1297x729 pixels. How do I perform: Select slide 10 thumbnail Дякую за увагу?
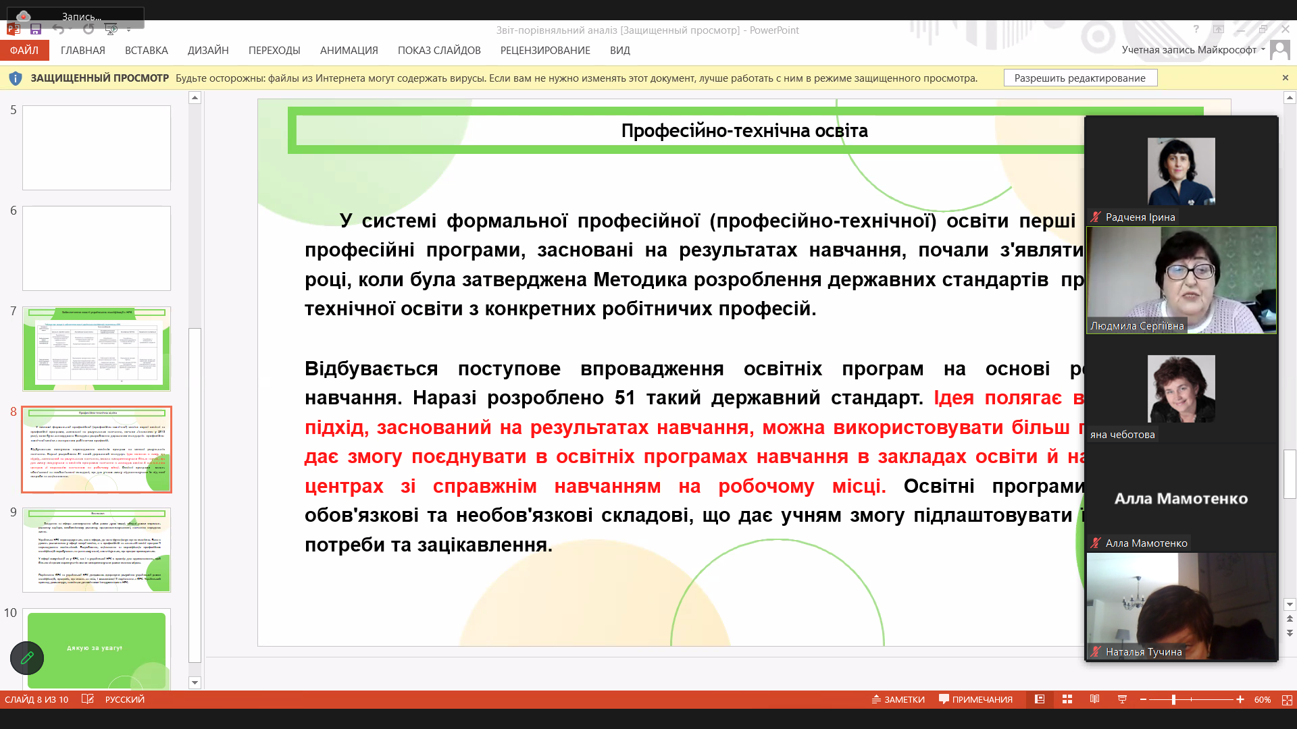tap(97, 649)
